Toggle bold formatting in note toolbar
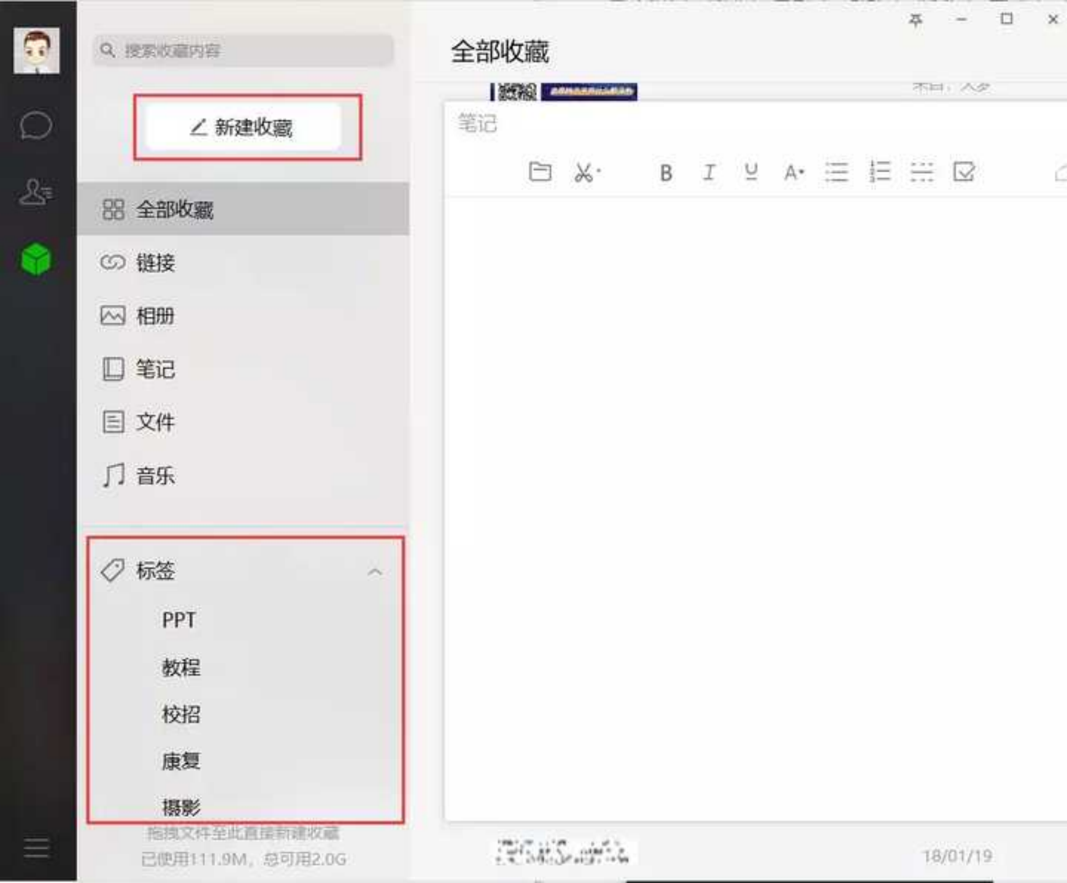Viewport: 1067px width, 883px height. click(x=666, y=173)
